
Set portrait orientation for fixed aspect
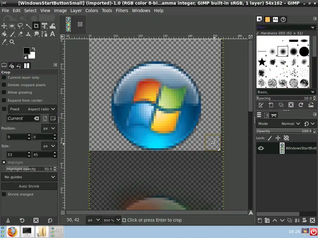tap(45, 118)
